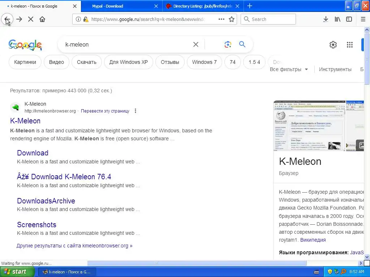Viewport: 370px width, 277px height.
Task: Filter results by Видео
Action: [x=56, y=62]
